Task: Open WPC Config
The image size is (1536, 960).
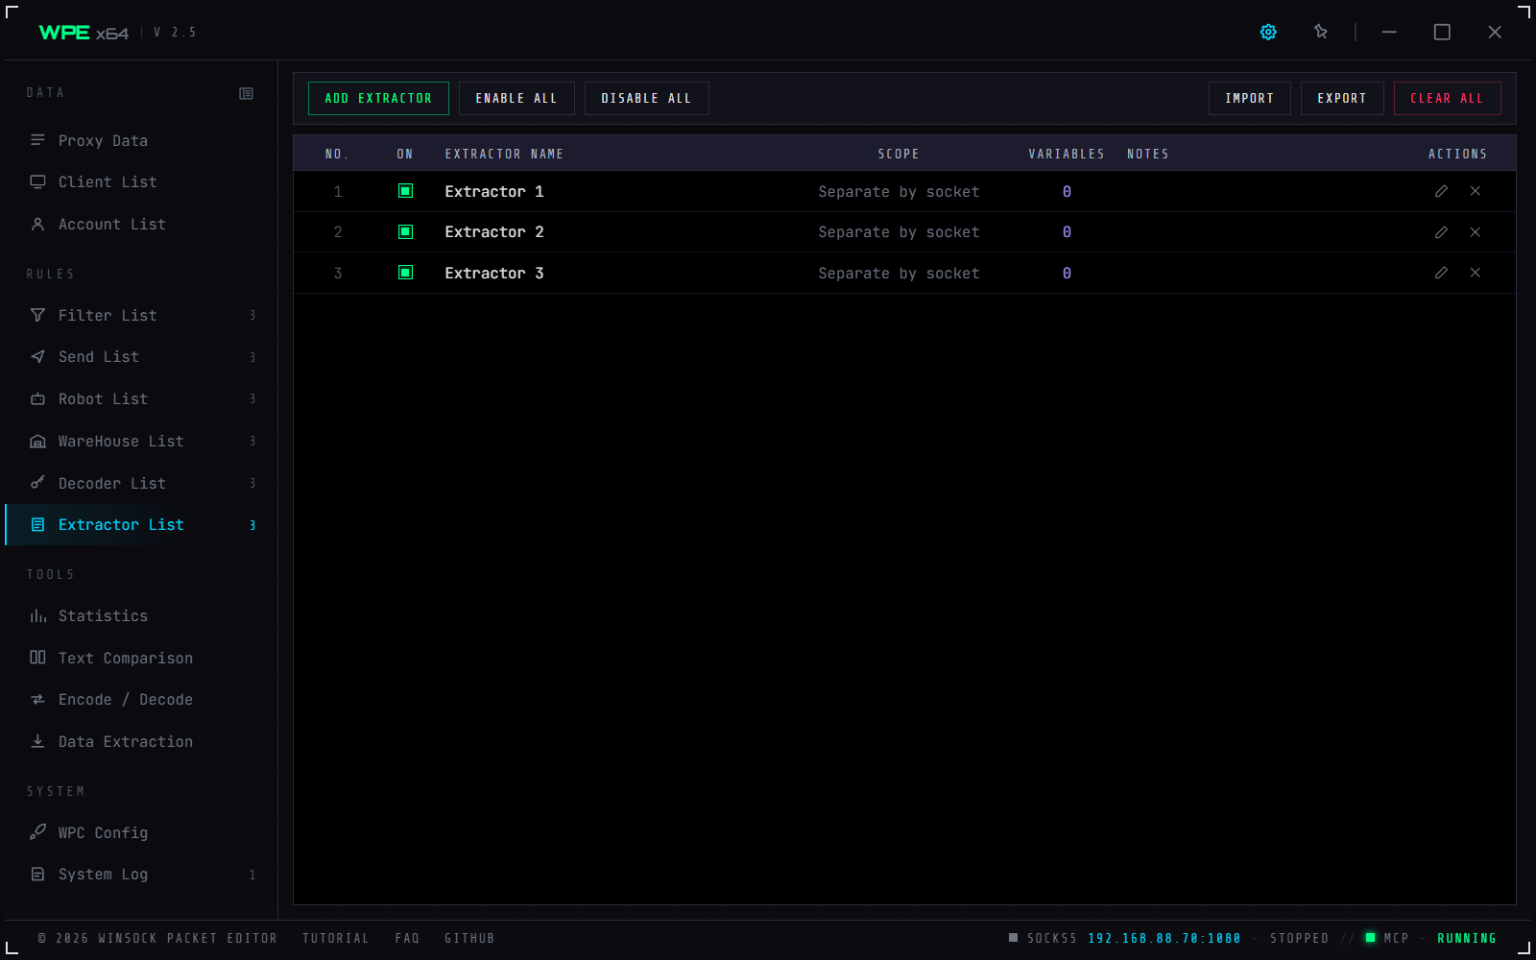Action: pyautogui.click(x=141, y=832)
